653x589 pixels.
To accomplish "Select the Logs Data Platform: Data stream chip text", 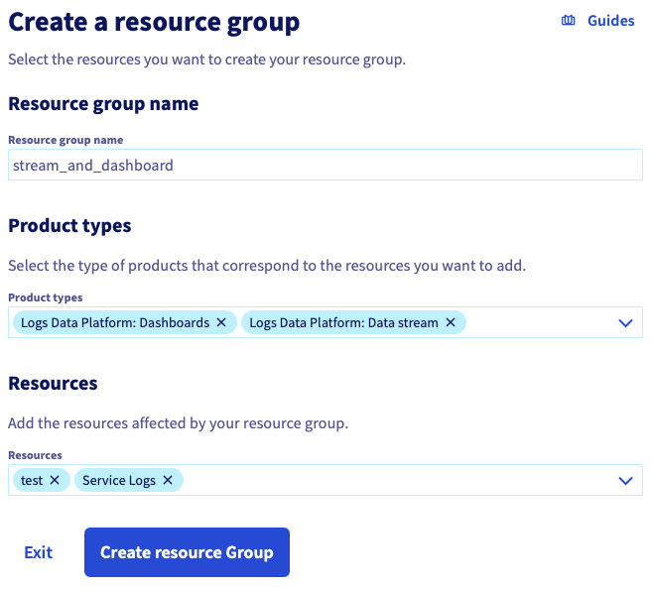I will tap(343, 323).
